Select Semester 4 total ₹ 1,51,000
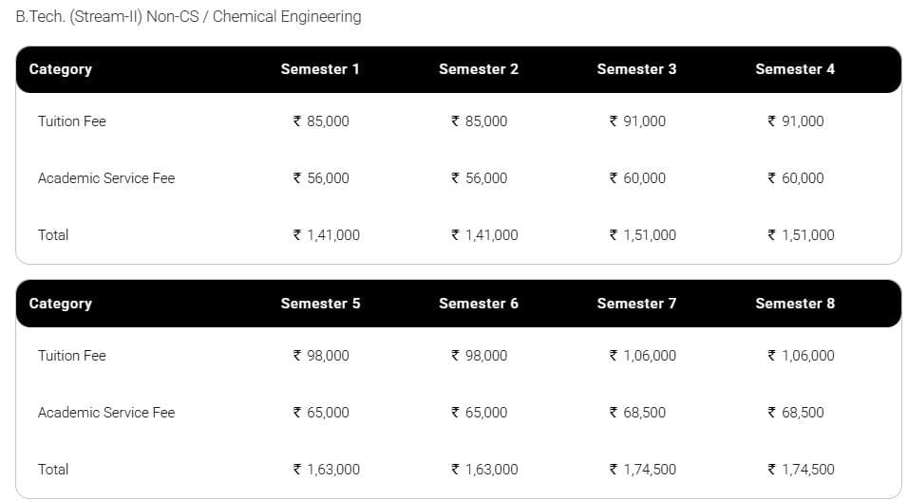 pos(801,235)
